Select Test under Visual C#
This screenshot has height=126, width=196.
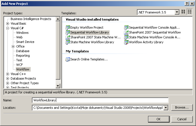tap(19, 60)
